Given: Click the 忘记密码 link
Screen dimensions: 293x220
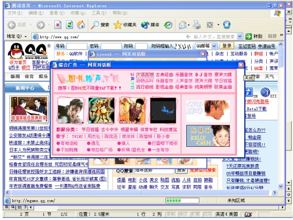Looking at the screenshot, I should (x=247, y=47).
